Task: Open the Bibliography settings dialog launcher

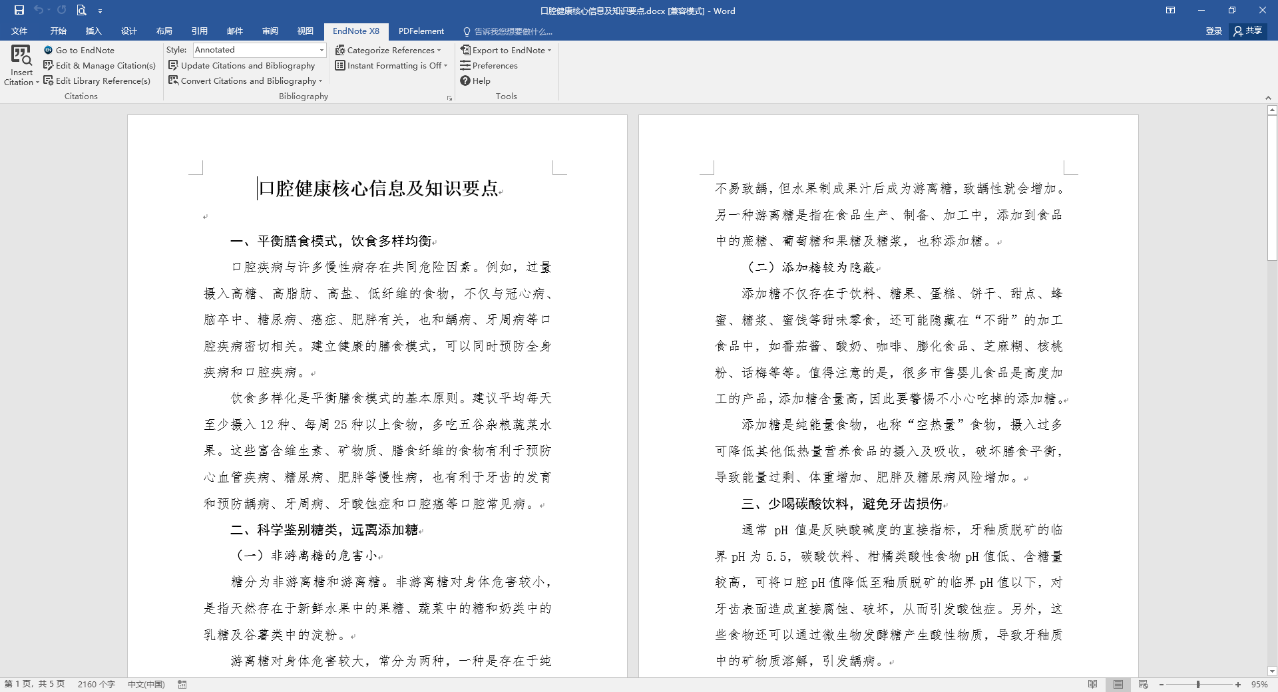Action: pyautogui.click(x=450, y=97)
